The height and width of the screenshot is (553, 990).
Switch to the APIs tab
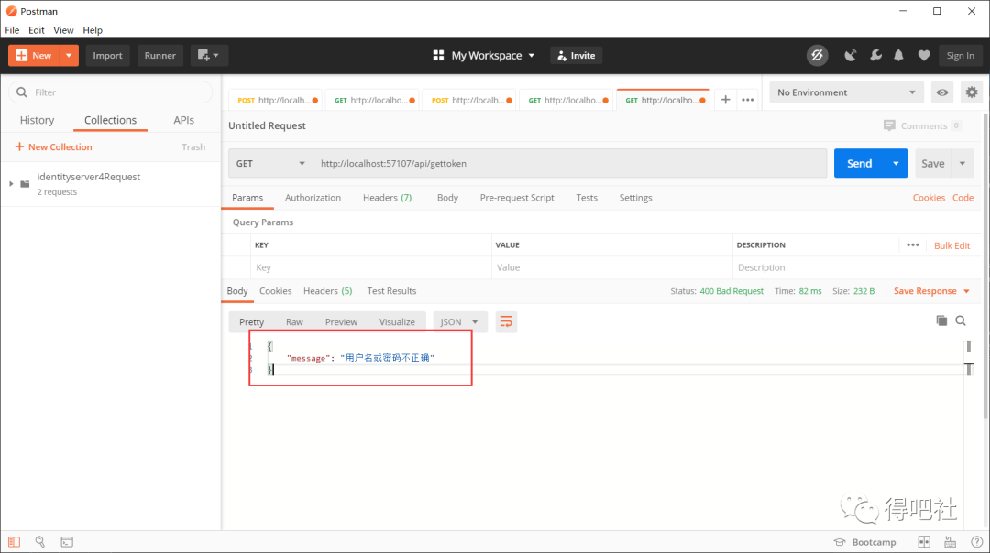(183, 120)
